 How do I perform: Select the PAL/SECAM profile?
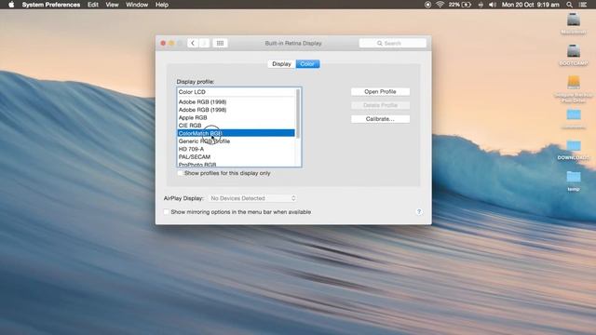(x=236, y=157)
